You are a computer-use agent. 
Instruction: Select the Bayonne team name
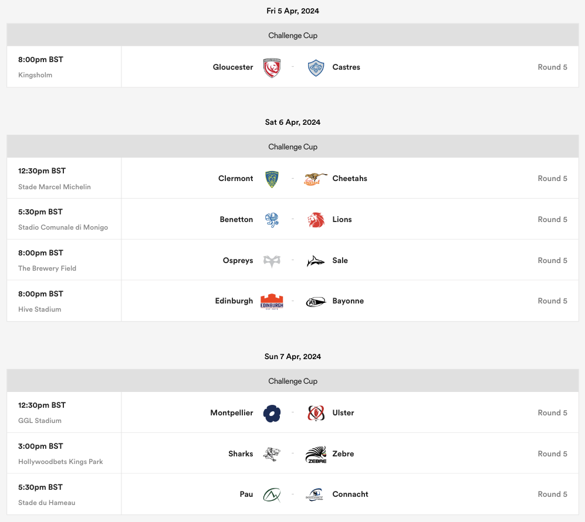click(348, 301)
